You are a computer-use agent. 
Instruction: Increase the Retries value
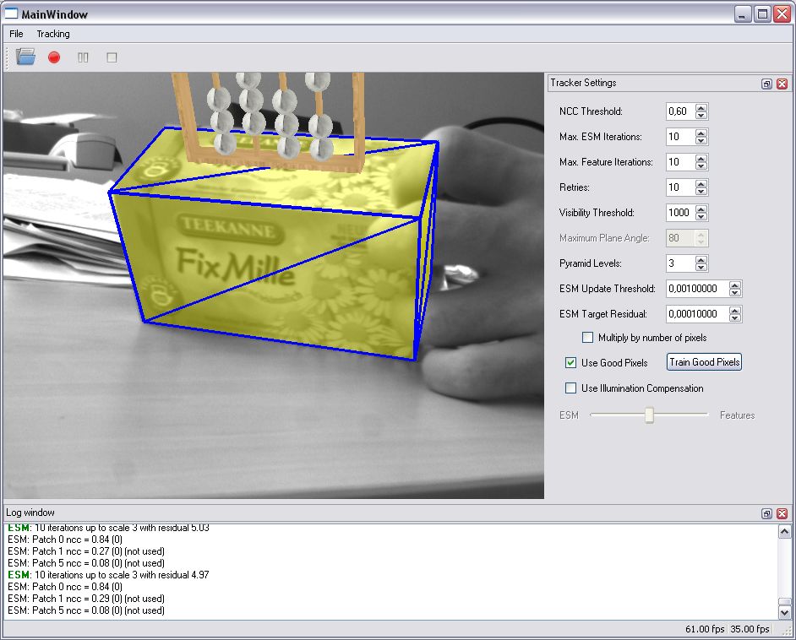(701, 183)
